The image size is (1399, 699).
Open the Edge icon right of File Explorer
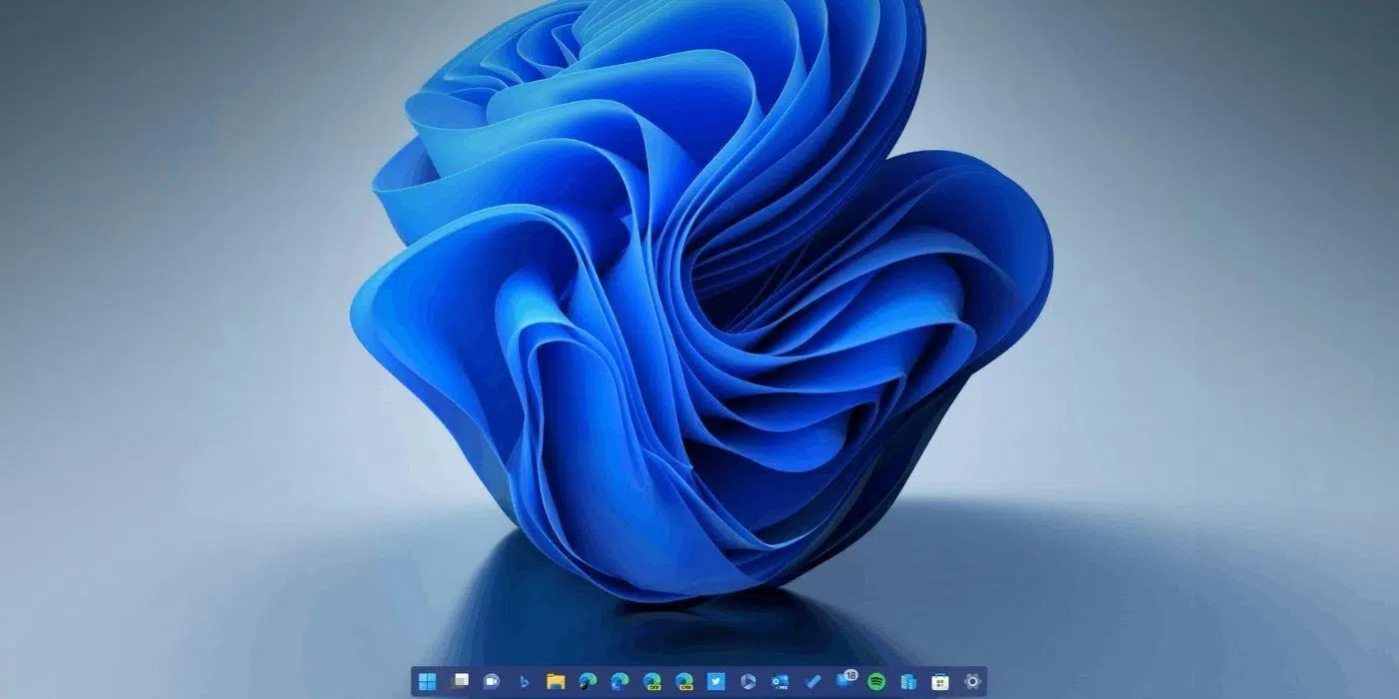tap(588, 682)
